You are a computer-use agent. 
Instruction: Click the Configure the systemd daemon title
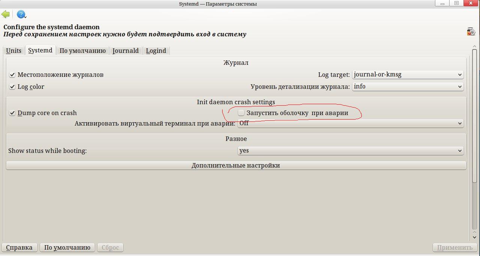(51, 27)
